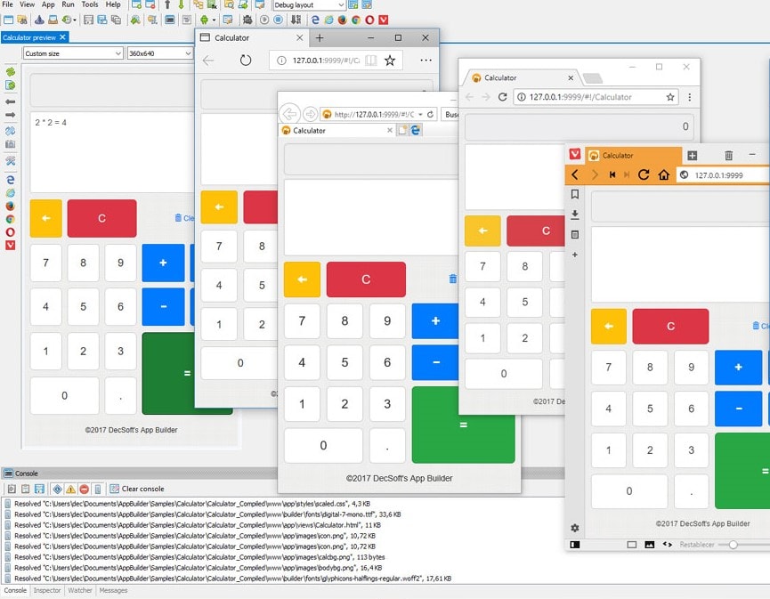The height and width of the screenshot is (599, 770).
Task: Toggle Vivaldi's image loading in status bar
Action: (x=649, y=545)
